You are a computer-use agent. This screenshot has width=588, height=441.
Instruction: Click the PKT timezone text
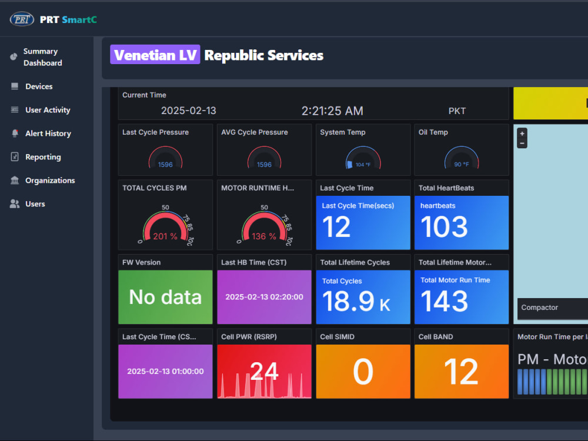[457, 111]
